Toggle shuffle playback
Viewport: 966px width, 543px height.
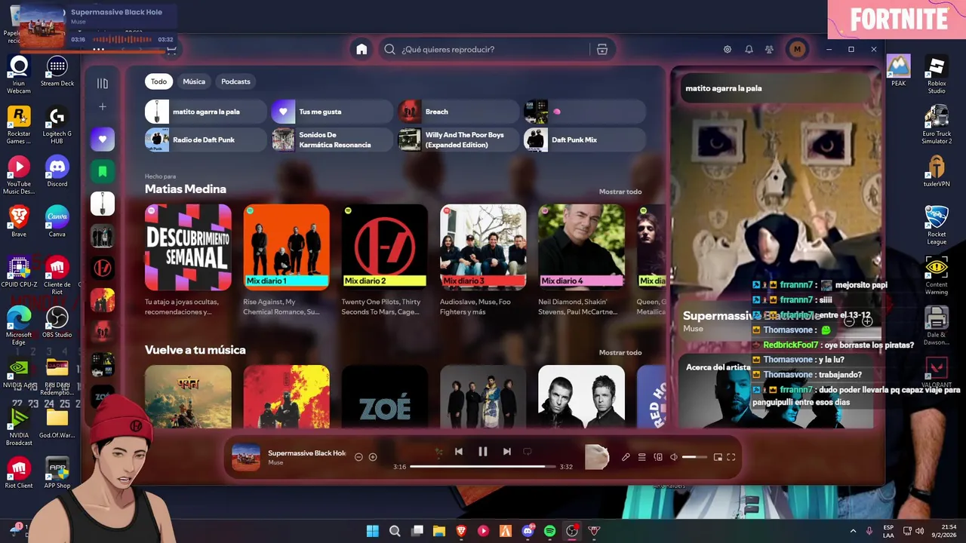[438, 452]
